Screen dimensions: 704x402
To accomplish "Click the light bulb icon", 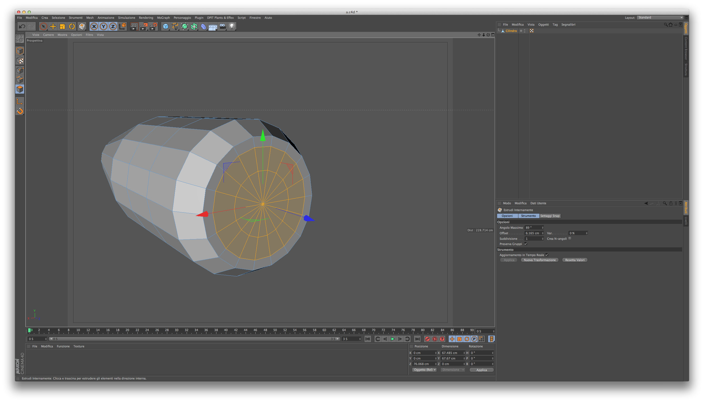I will click(x=232, y=27).
